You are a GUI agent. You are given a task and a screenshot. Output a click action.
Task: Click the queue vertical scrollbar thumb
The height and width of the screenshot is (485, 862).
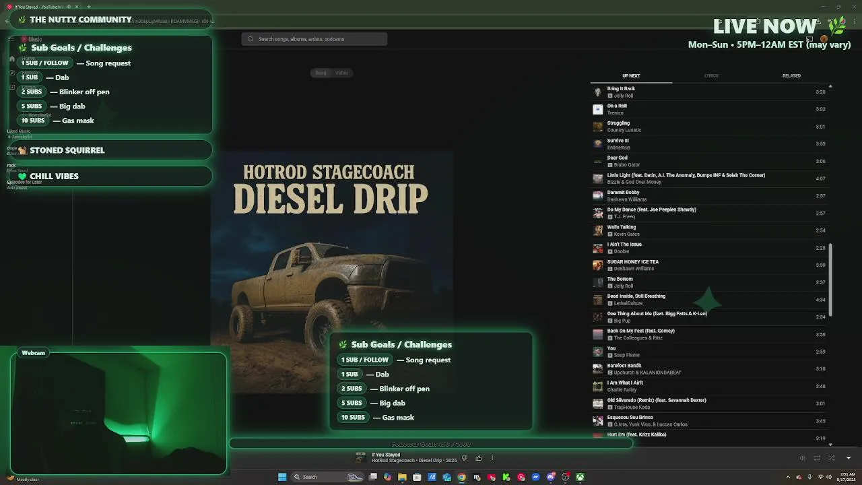[830, 280]
